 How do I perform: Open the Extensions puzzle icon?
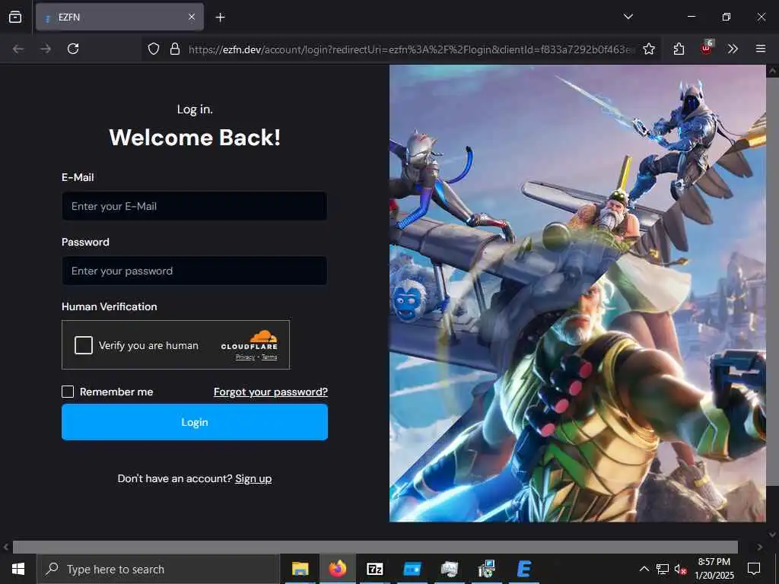tap(679, 49)
